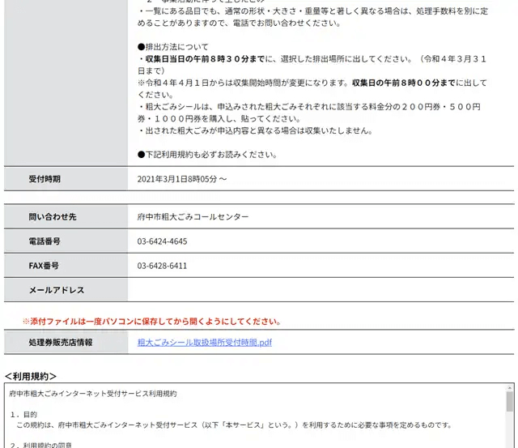This screenshot has height=448, width=518.
Task: Click the ＜利用規約＞ heading
Action: (x=31, y=376)
